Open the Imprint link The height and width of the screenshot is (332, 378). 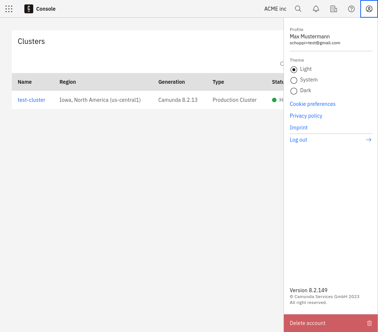(298, 128)
